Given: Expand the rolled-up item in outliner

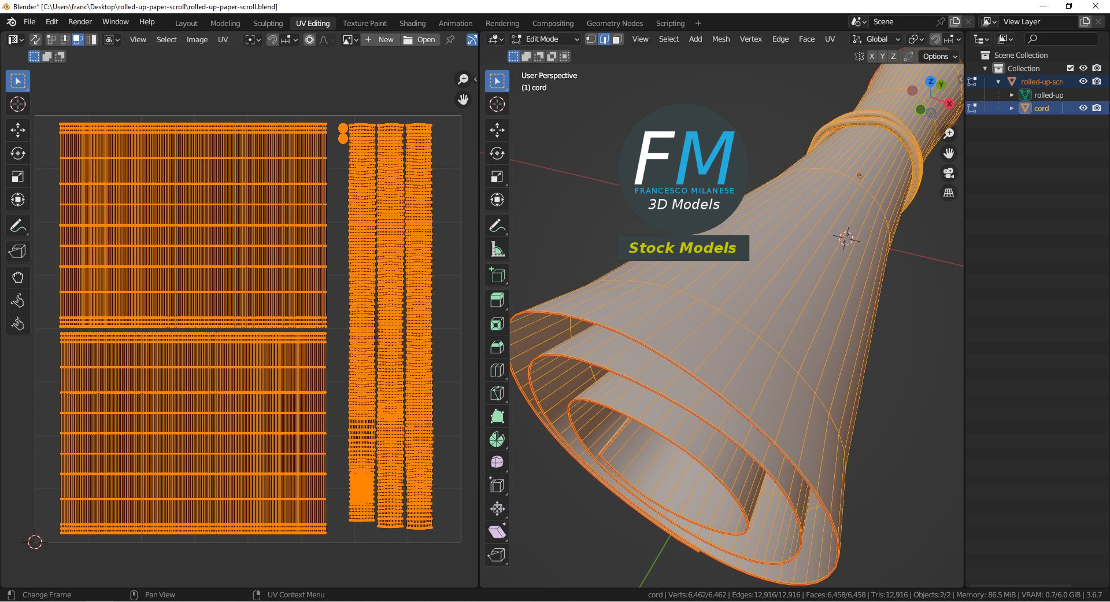Looking at the screenshot, I should click(x=1012, y=95).
